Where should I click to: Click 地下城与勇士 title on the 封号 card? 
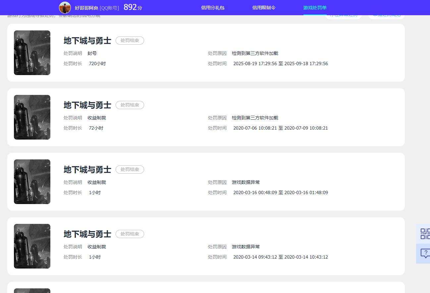click(x=87, y=41)
